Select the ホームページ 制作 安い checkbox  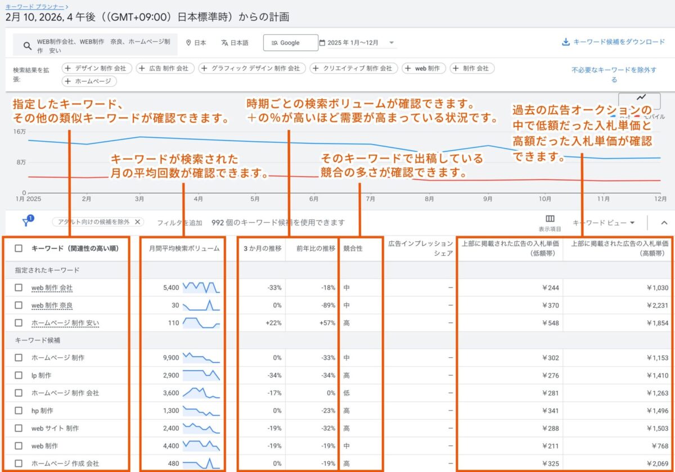coord(19,323)
